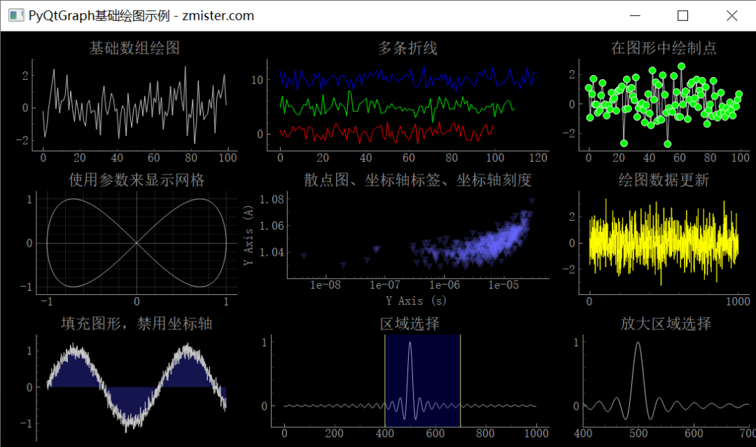
Task: Click the yellow noisy data curve
Action: coord(664,243)
